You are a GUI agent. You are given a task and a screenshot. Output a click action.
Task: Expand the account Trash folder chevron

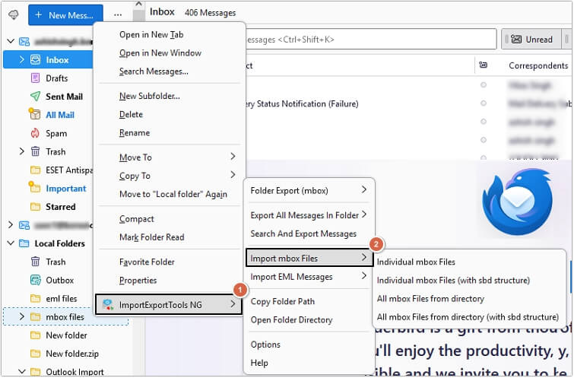pyautogui.click(x=21, y=151)
